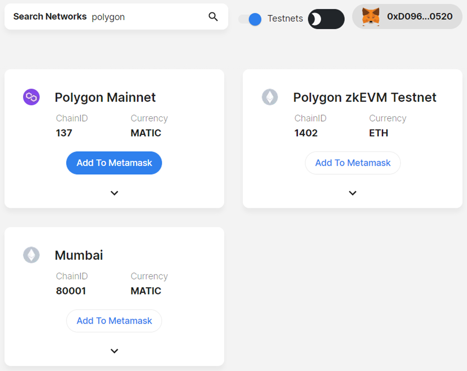
Task: Click ChainID value 137
Action: (64, 133)
